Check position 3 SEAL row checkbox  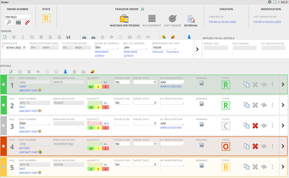3,126
